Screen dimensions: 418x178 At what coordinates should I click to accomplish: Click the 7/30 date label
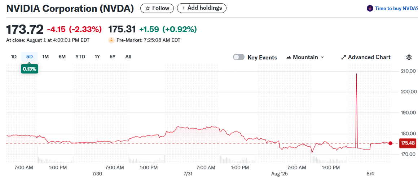pos(97,174)
